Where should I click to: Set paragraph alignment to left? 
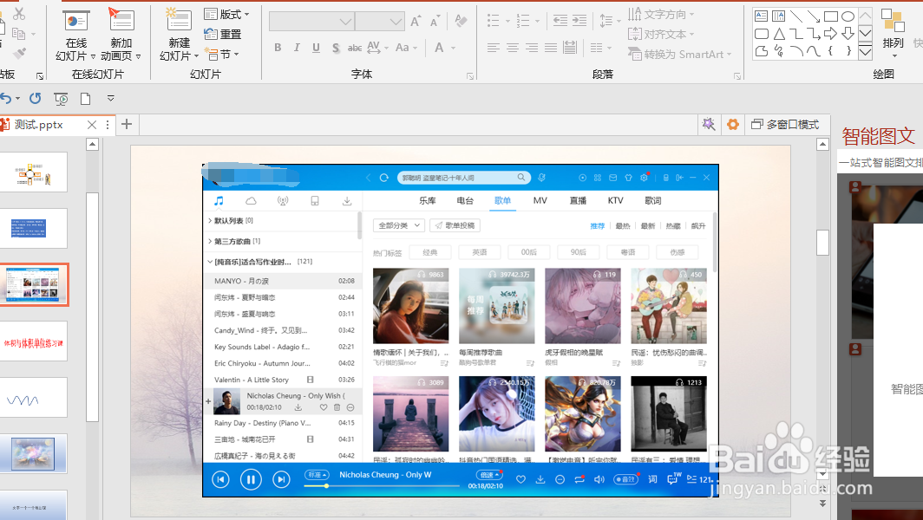coord(494,48)
